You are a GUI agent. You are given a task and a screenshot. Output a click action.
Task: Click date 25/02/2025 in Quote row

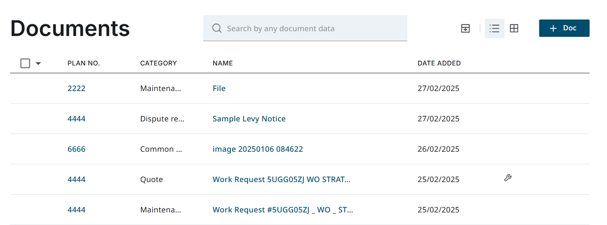pos(438,179)
